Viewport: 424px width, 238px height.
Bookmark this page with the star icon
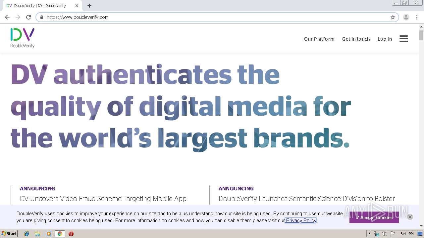pos(393,17)
